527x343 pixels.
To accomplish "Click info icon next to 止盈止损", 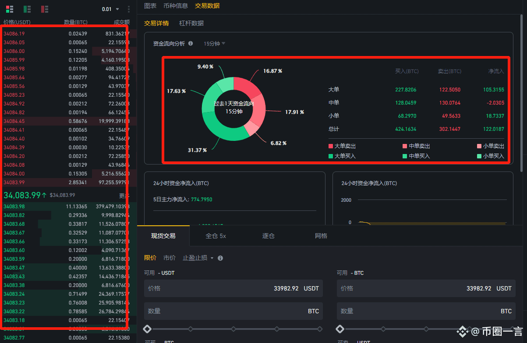I will (x=220, y=258).
